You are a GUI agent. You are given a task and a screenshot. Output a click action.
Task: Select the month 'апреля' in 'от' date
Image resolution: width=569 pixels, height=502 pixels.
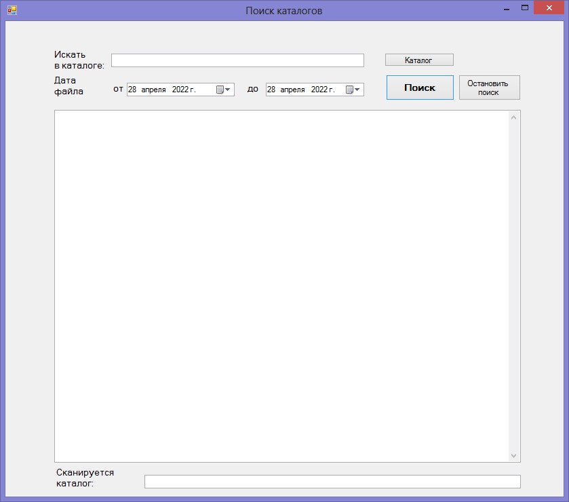(153, 90)
